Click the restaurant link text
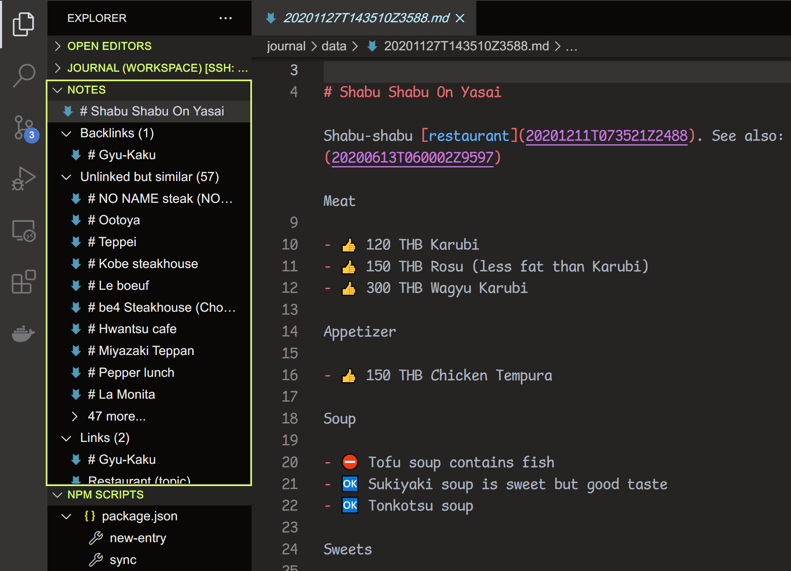This screenshot has height=571, width=791. click(x=469, y=136)
